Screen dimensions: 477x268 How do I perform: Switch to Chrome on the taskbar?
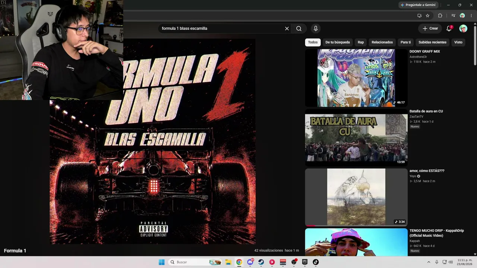239,262
